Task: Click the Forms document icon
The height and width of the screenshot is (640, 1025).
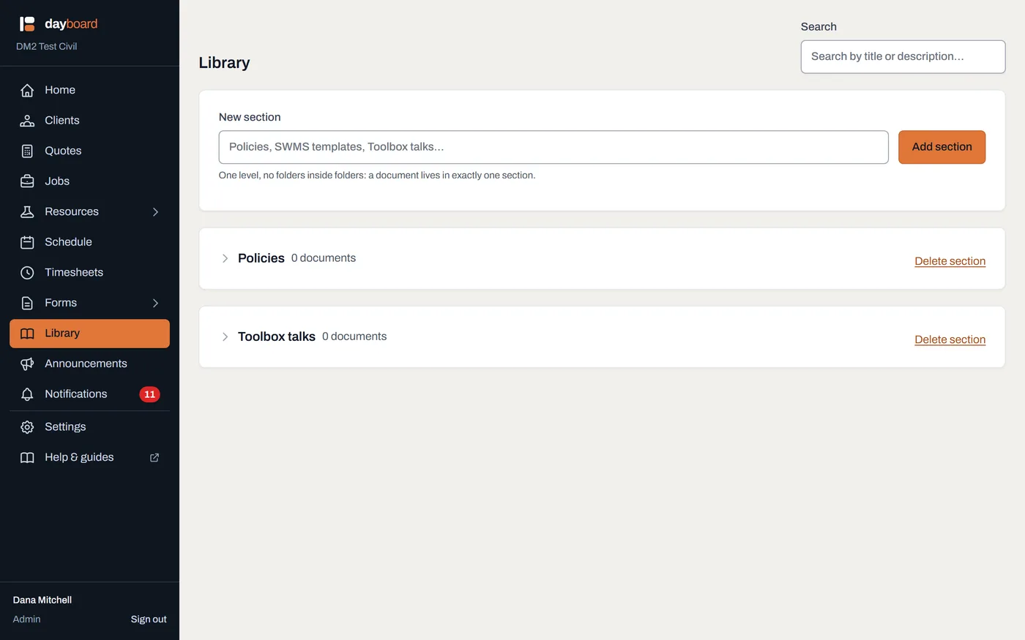Action: (27, 303)
